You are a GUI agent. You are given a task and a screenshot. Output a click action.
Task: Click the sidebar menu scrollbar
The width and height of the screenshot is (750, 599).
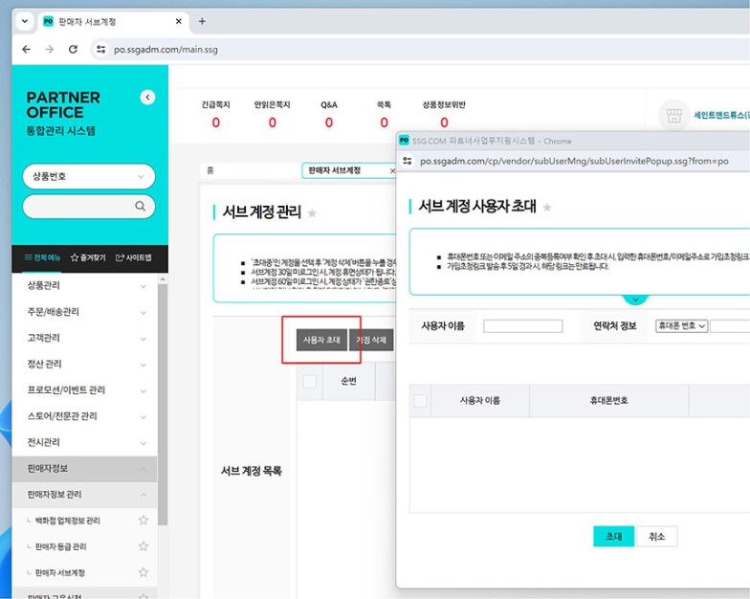(163, 404)
